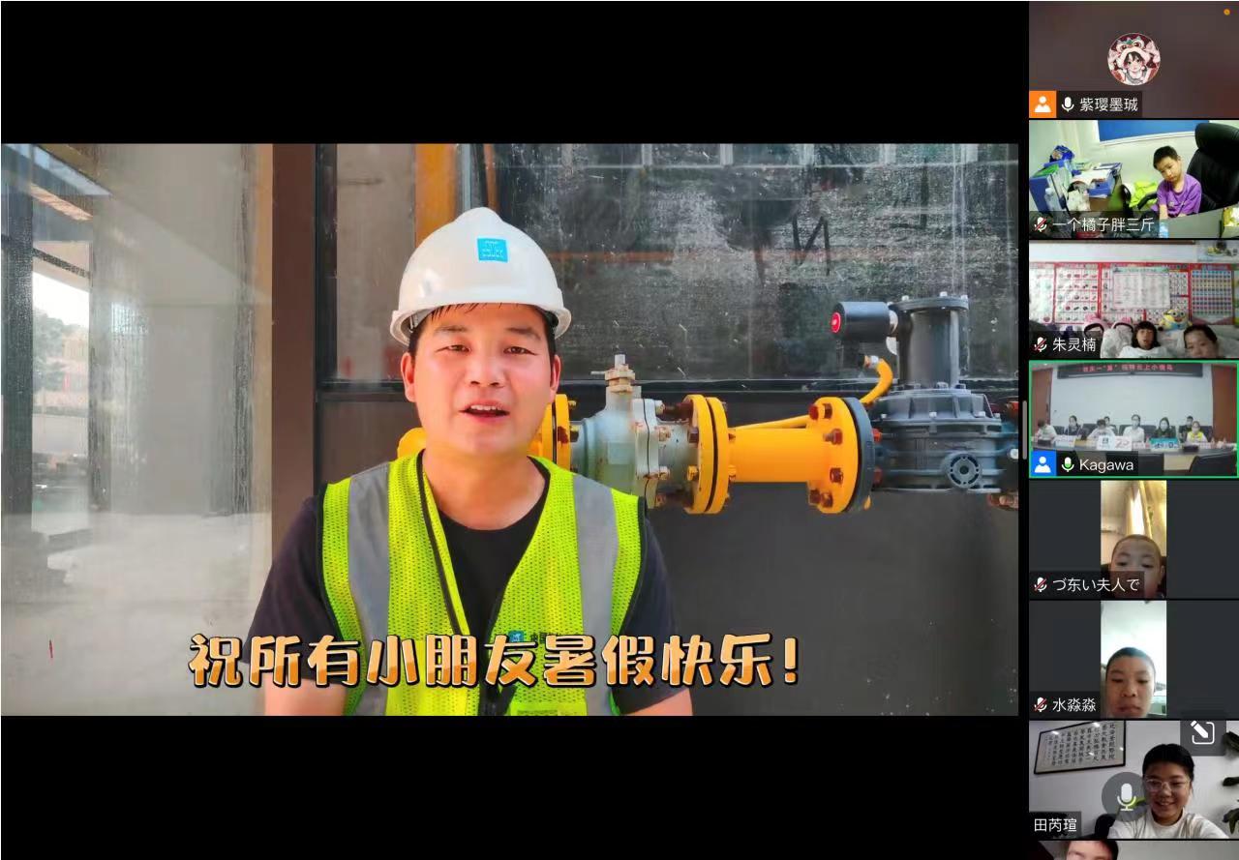Click the orange host icon beside 紫璎墨珹
The image size is (1239, 860).
(1043, 104)
